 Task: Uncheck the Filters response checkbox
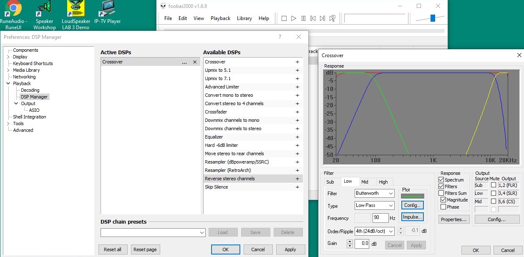[x=441, y=186]
